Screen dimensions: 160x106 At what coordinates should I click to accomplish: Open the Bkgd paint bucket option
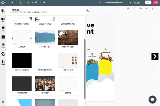(3, 54)
